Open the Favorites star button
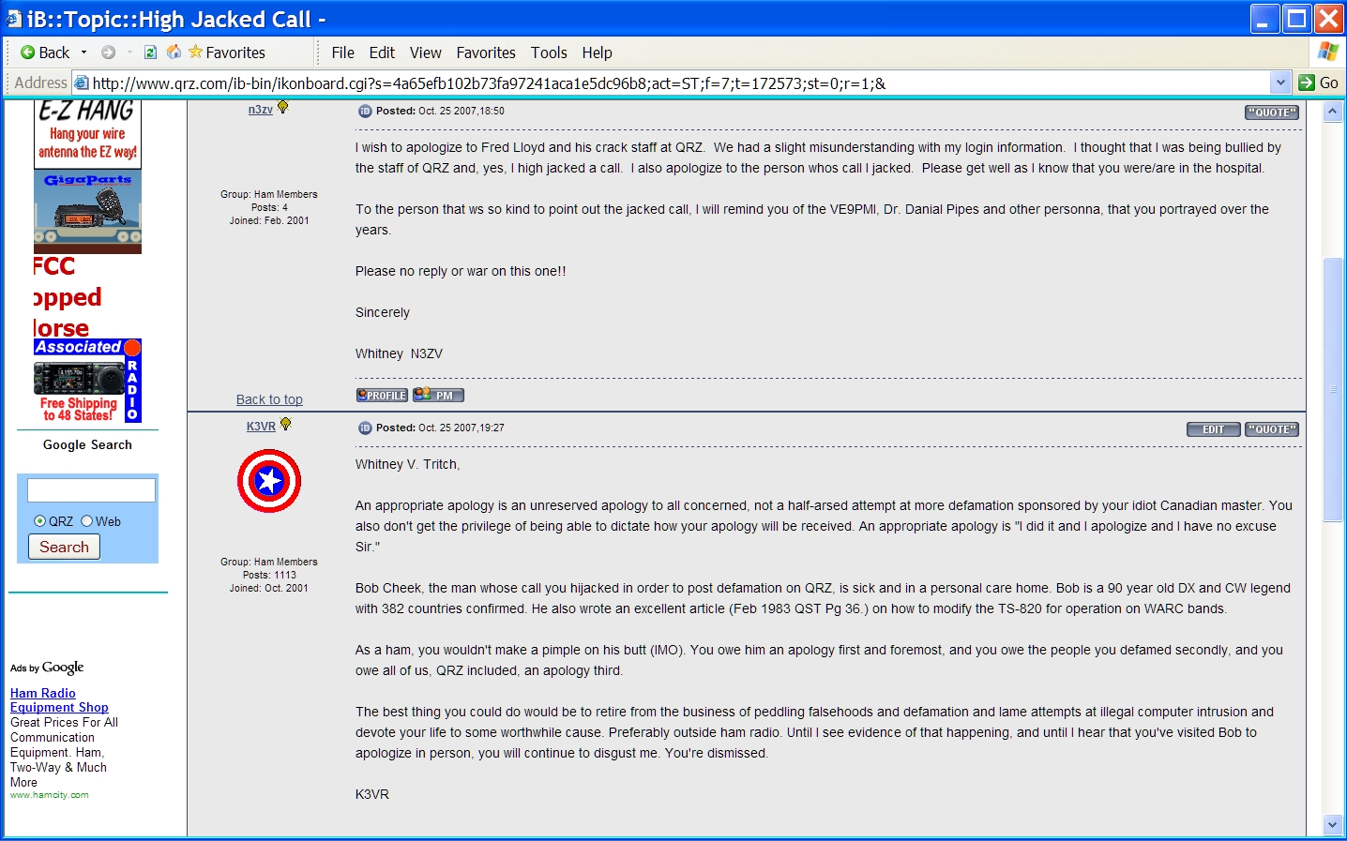Screen dimensions: 1347x841 click(x=227, y=53)
